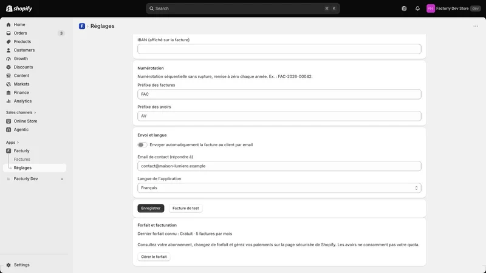Click the Content icon in sidebar
This screenshot has height=273, width=486.
(x=9, y=75)
